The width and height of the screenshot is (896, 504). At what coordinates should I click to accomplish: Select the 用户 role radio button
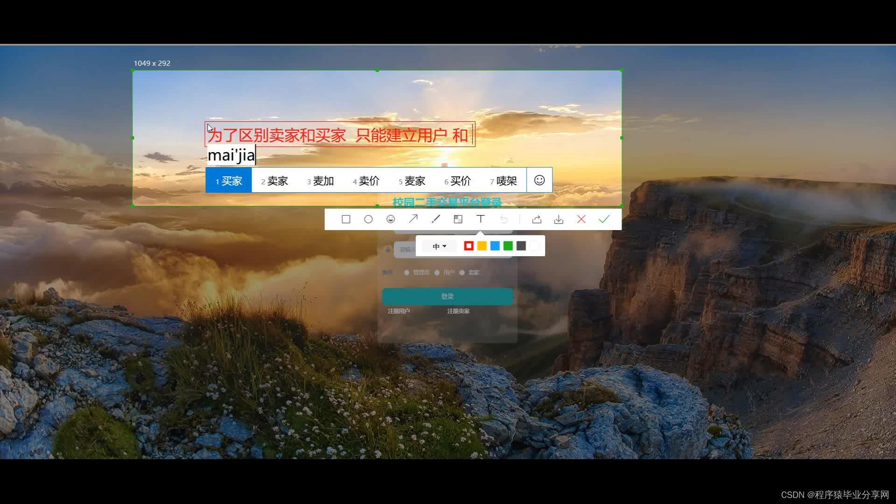point(437,273)
